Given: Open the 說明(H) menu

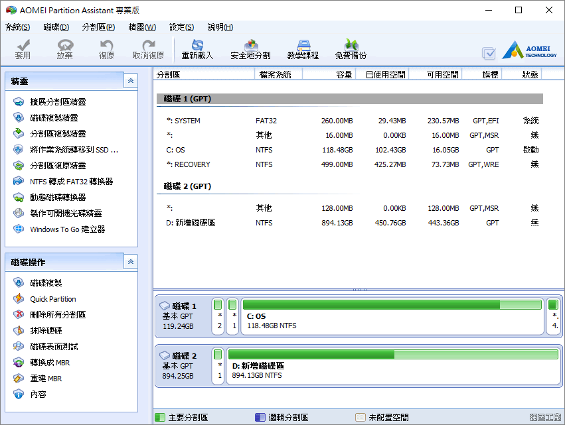Looking at the screenshot, I should click(220, 27).
